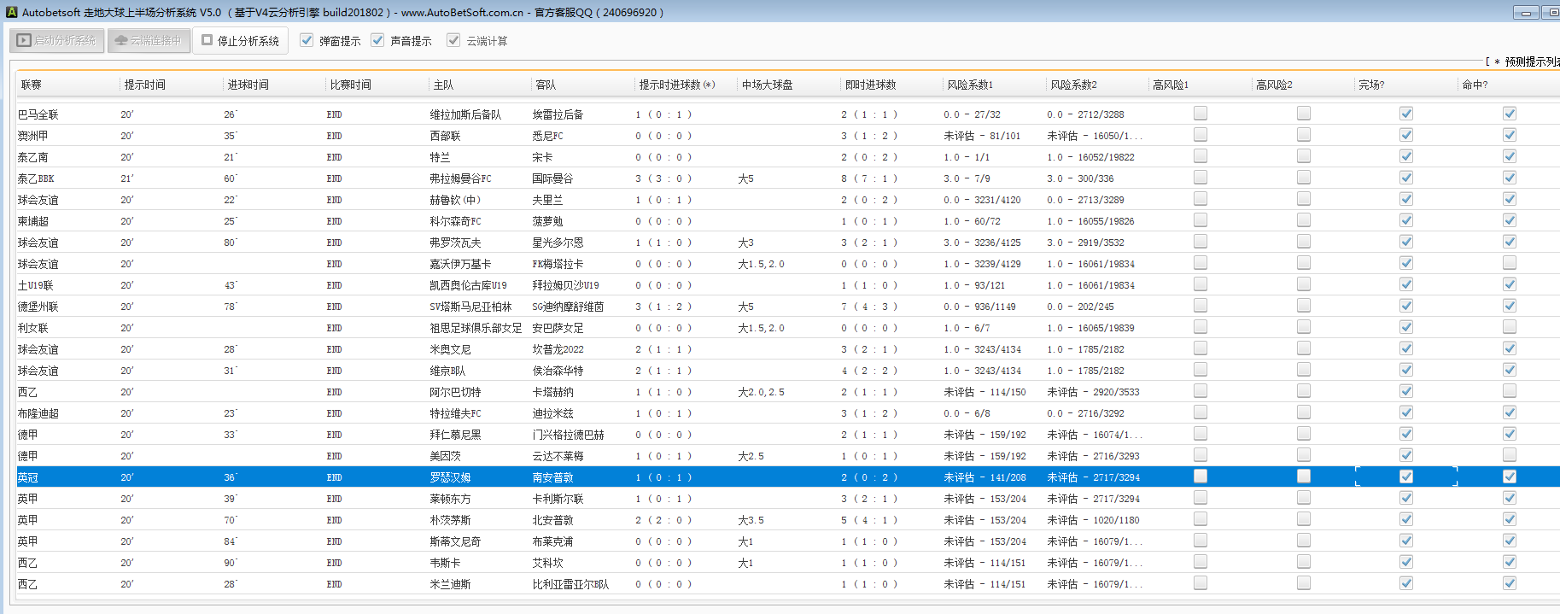Toggle the 云端计算 checkbox

click(453, 40)
